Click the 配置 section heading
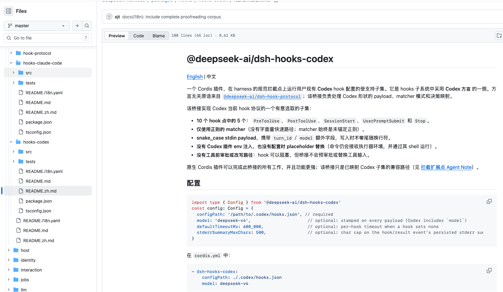This screenshot has width=503, height=292. pyautogui.click(x=194, y=183)
